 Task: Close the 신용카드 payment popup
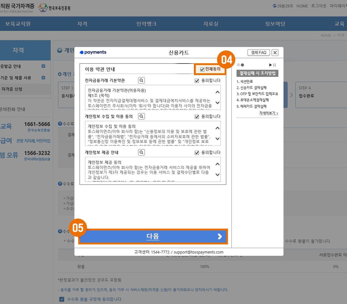[x=275, y=53]
